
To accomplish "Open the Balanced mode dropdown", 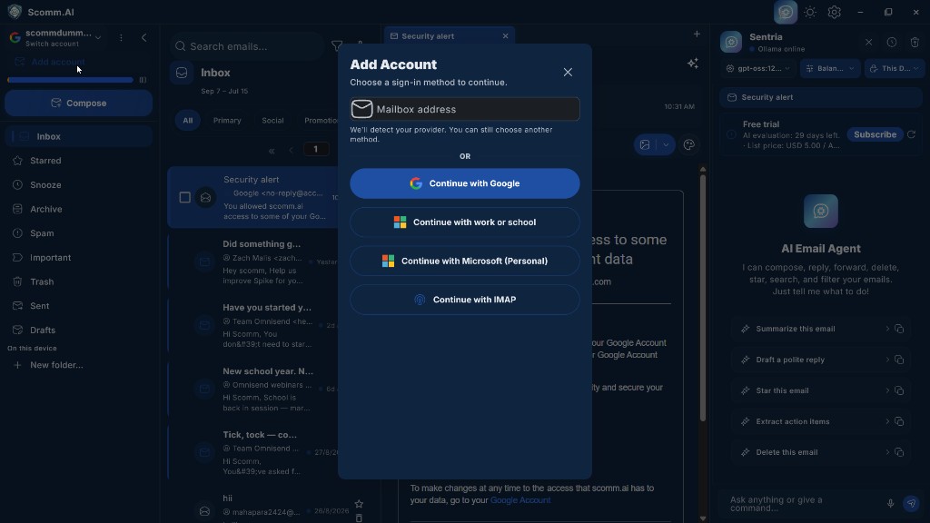I will tap(830, 68).
